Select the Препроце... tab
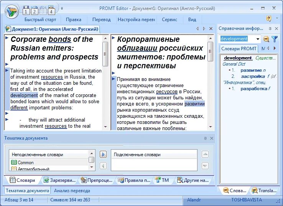This screenshot has width=283, height=206. [x=97, y=180]
